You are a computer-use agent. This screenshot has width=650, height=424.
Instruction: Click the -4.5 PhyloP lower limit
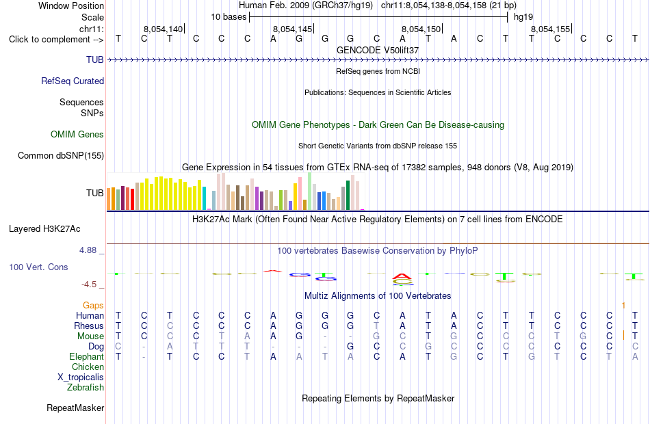[x=89, y=284]
